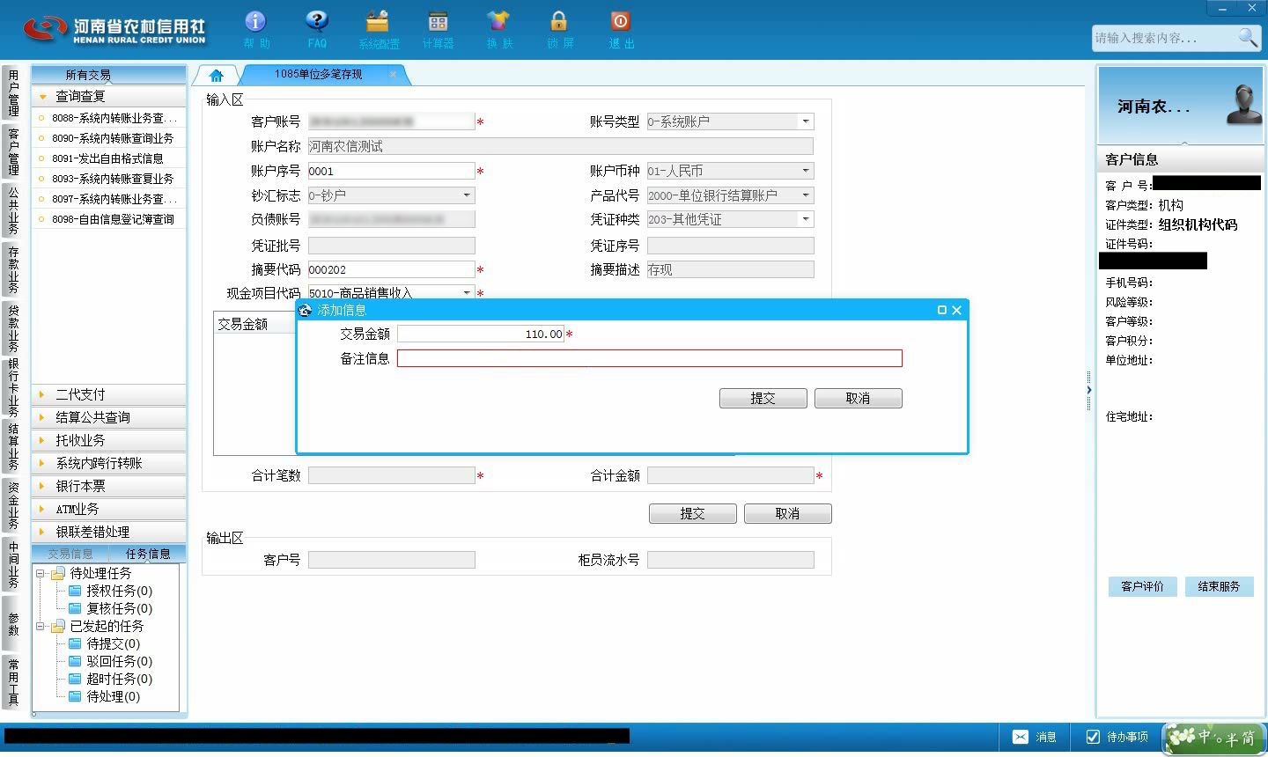Image resolution: width=1268 pixels, height=757 pixels.
Task: Open the 凭证种类 dropdown
Action: pos(805,219)
